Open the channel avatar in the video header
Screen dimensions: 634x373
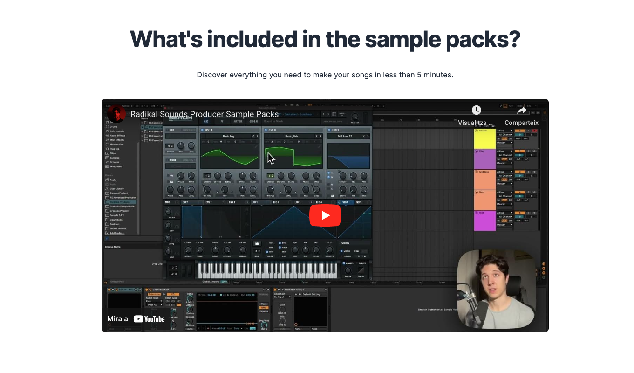point(116,114)
